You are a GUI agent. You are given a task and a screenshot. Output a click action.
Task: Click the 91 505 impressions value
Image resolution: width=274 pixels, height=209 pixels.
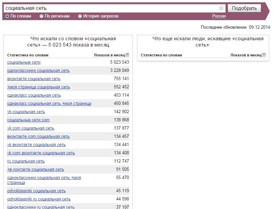pyautogui.click(x=122, y=169)
